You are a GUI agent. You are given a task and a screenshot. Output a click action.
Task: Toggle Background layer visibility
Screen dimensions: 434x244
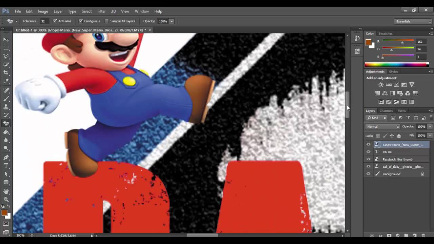pyautogui.click(x=369, y=174)
